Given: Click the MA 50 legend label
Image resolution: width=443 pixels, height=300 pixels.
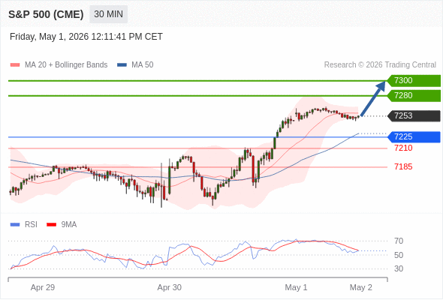Looking at the screenshot, I should [x=143, y=65].
